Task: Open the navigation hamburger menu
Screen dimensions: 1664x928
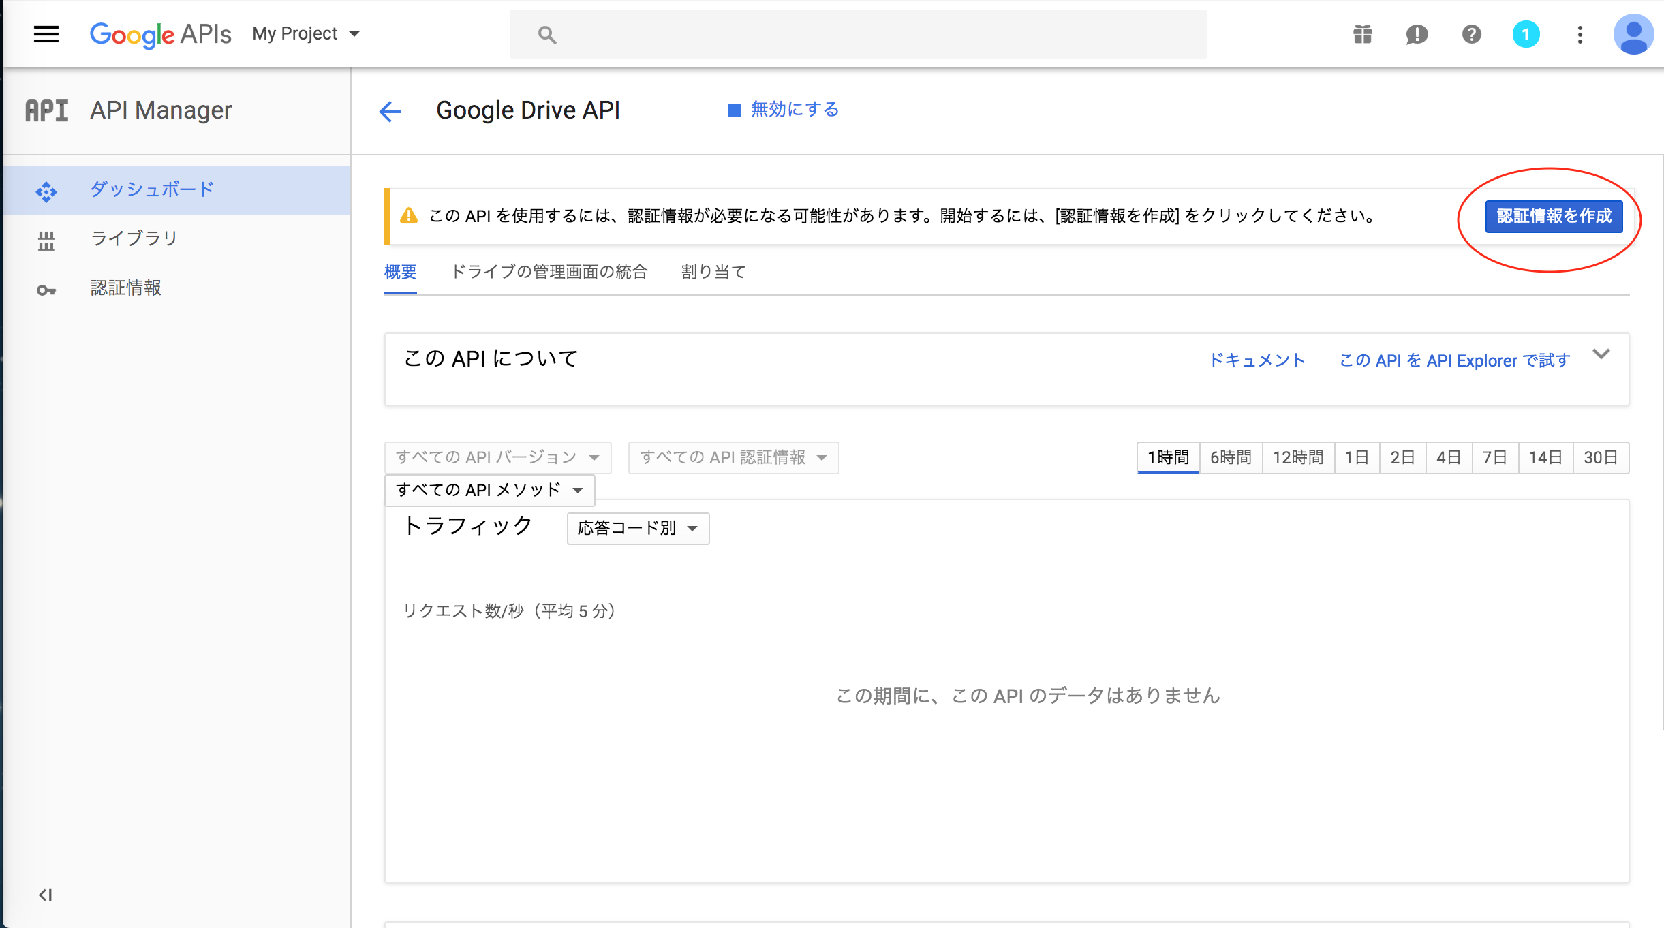Action: (46, 34)
